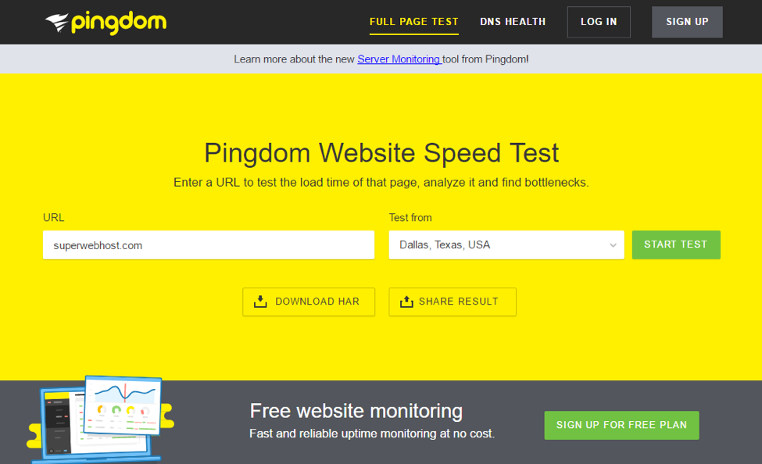The width and height of the screenshot is (762, 464).
Task: Expand the Test from dropdown chevron
Action: click(613, 245)
